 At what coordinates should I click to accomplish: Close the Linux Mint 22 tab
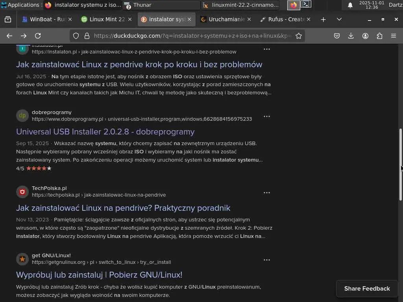pyautogui.click(x=130, y=20)
